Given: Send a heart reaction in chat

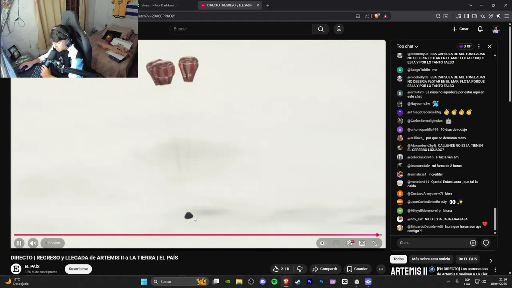Looking at the screenshot, I should point(486,243).
